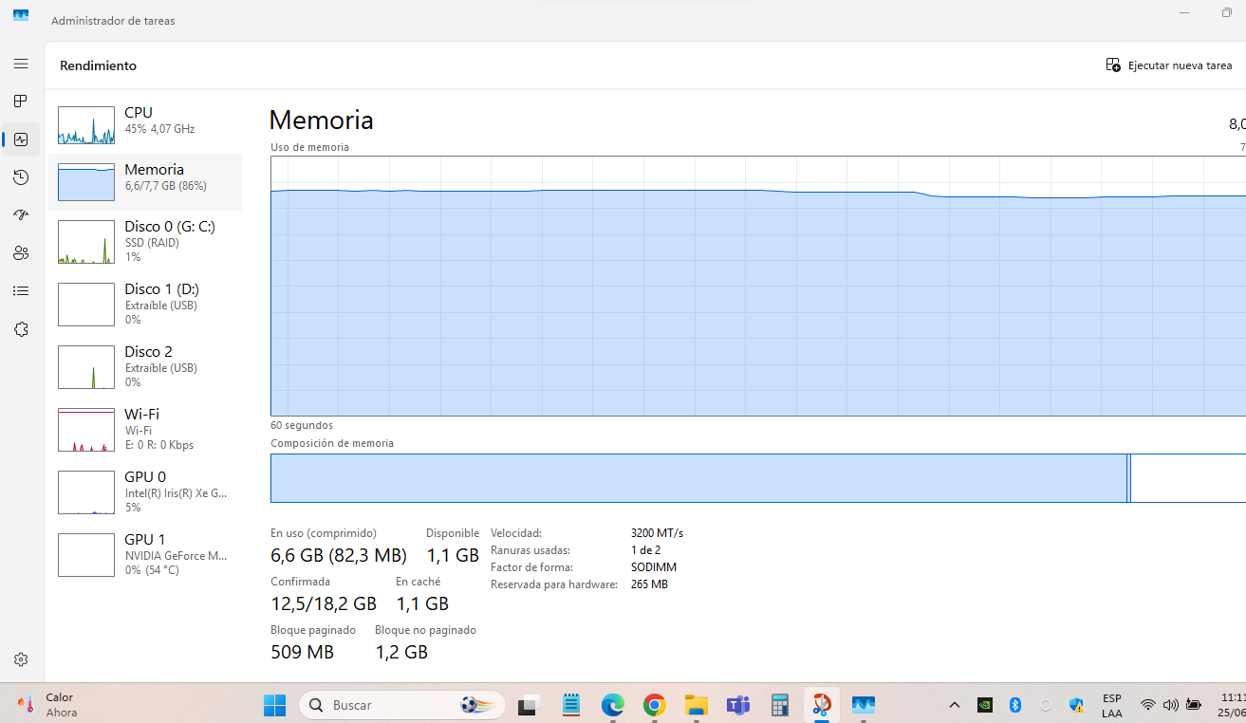1246x723 pixels.
Task: Select Disco 0 (G: C:) resource
Action: pyautogui.click(x=145, y=241)
